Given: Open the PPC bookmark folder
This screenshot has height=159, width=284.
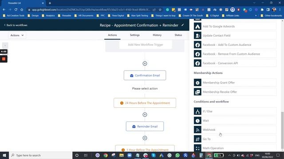Looking at the screenshot, I should tap(101, 15).
